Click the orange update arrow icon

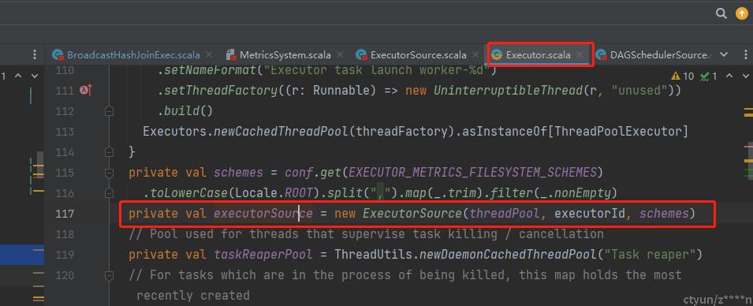coord(741,13)
